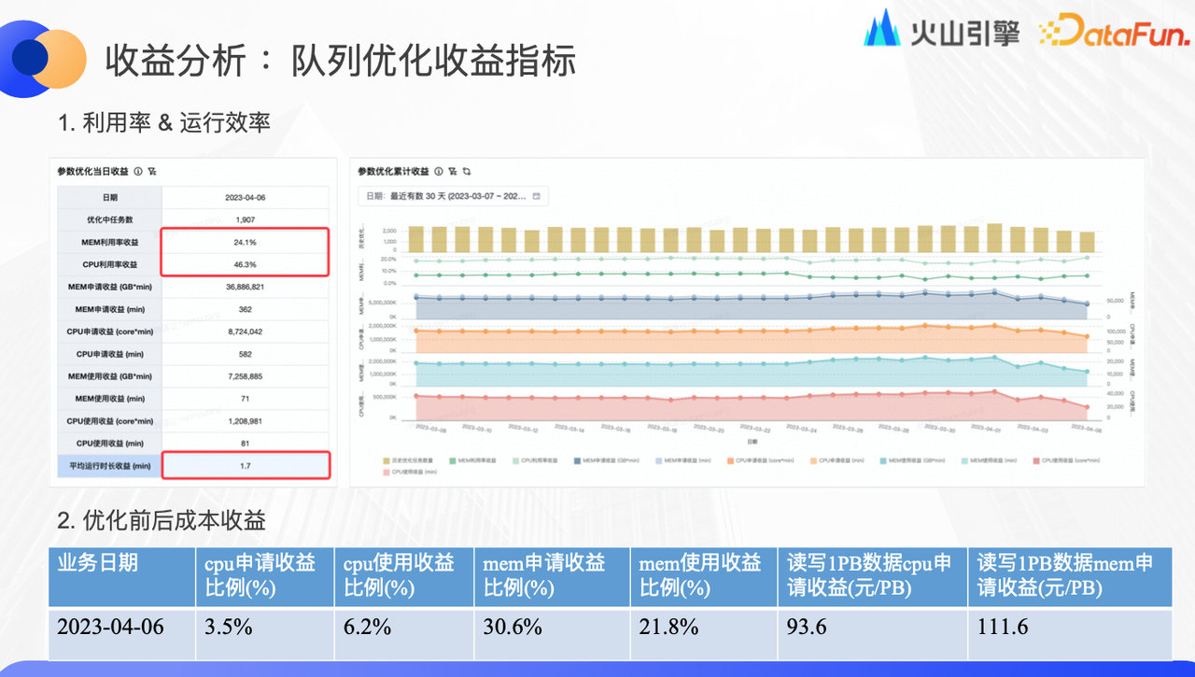Click filter icon beside 参数优化当日收益 title
This screenshot has width=1195, height=677.
[x=152, y=171]
